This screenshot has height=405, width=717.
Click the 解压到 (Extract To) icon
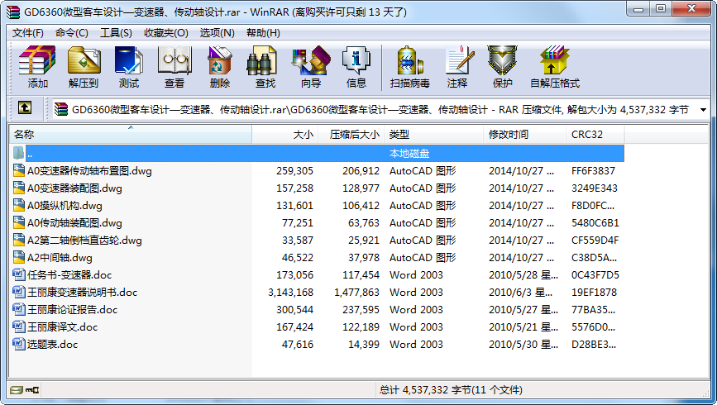click(83, 67)
